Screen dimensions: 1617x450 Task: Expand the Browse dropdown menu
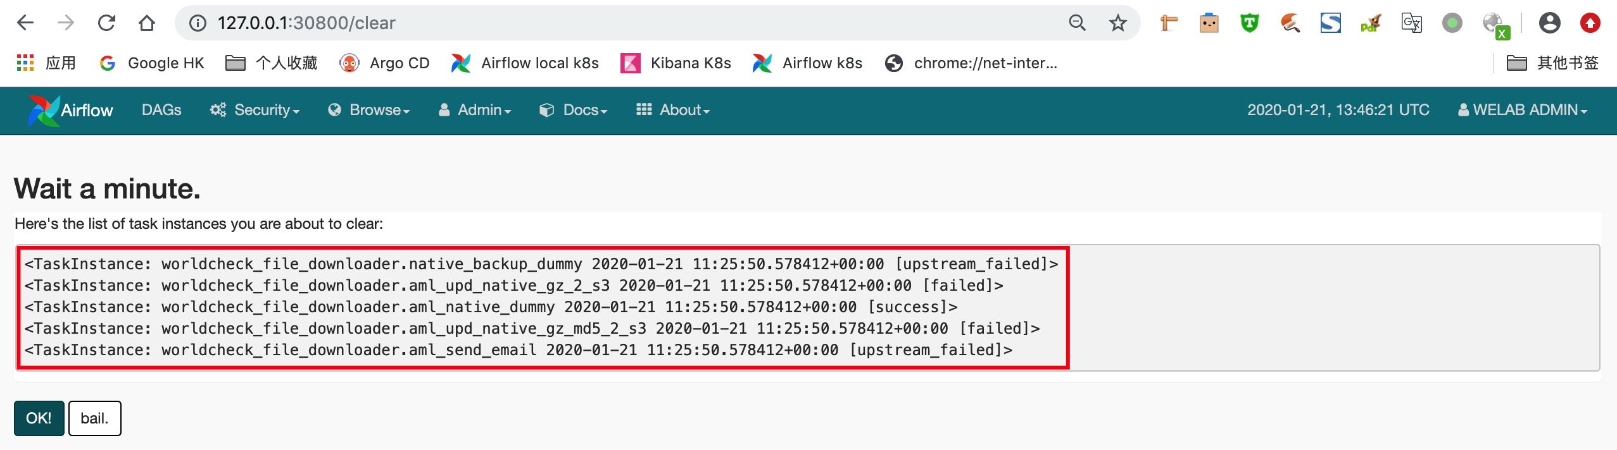[x=369, y=110]
